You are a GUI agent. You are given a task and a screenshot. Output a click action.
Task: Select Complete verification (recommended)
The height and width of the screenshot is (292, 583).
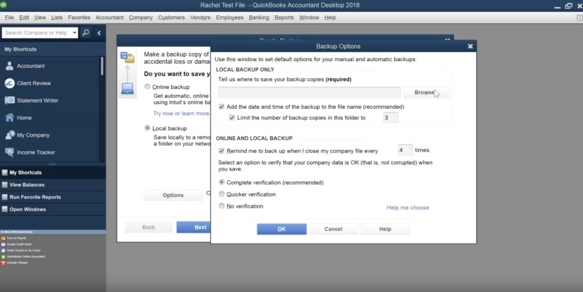coord(221,182)
